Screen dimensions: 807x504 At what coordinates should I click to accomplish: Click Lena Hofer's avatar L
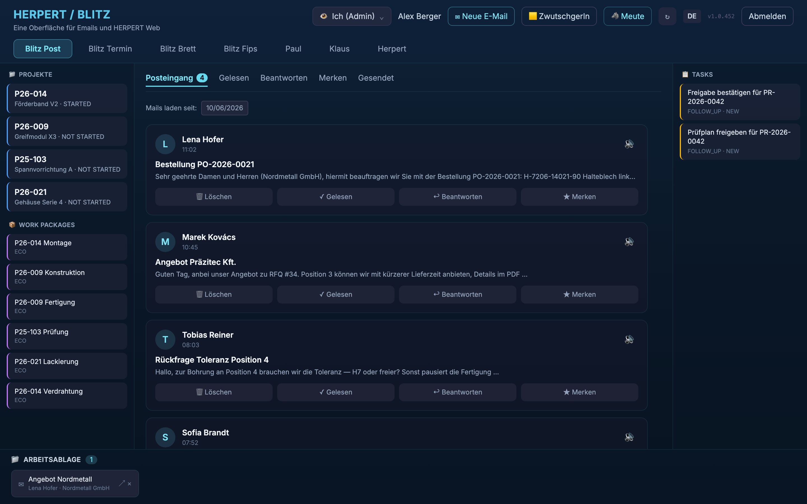tap(165, 144)
